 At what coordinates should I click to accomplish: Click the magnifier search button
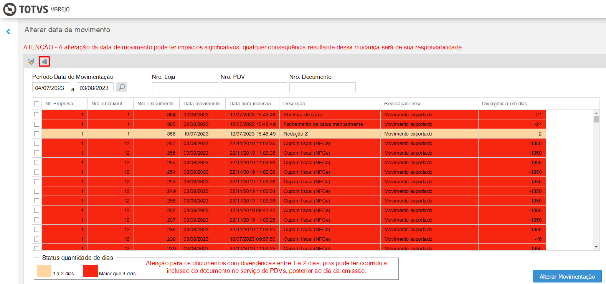121,87
